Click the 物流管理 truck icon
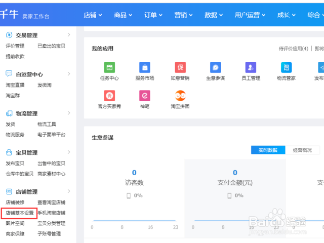324x243 pixels. (x=9, y=113)
